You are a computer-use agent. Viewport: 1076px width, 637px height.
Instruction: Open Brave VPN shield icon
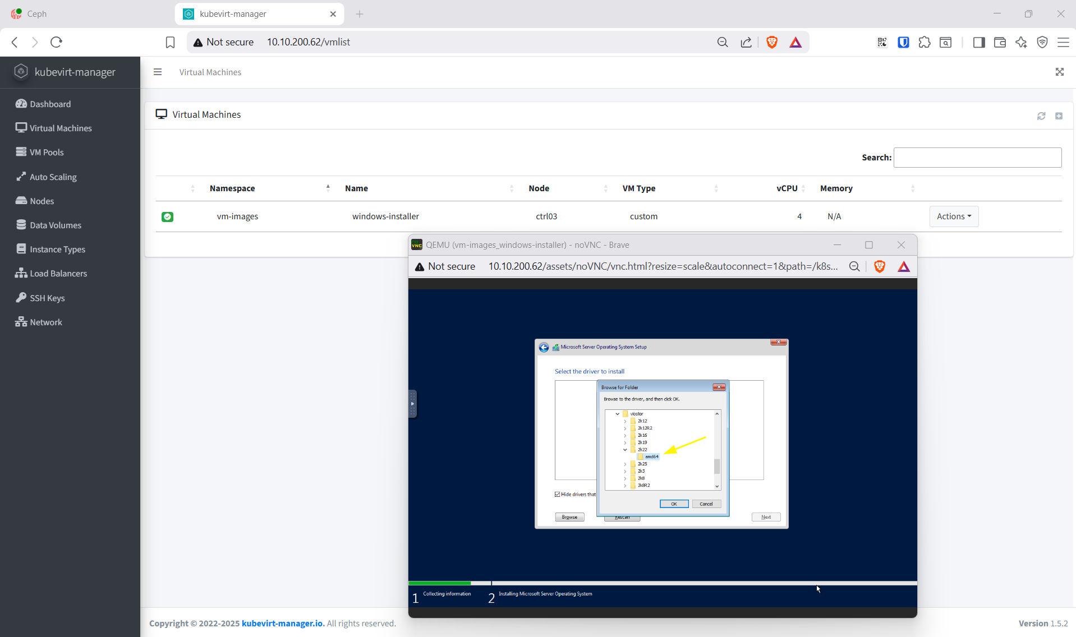(1042, 42)
